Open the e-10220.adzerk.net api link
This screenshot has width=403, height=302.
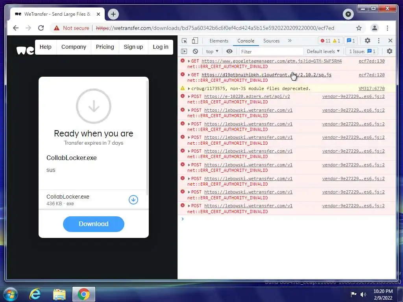[x=247, y=97]
